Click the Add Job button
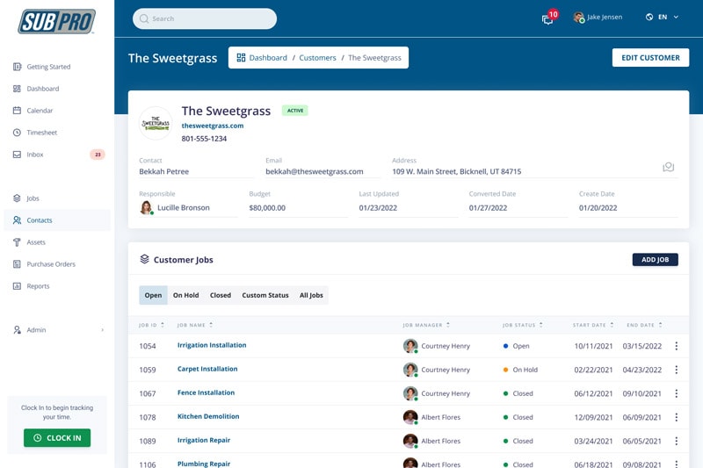 655,260
